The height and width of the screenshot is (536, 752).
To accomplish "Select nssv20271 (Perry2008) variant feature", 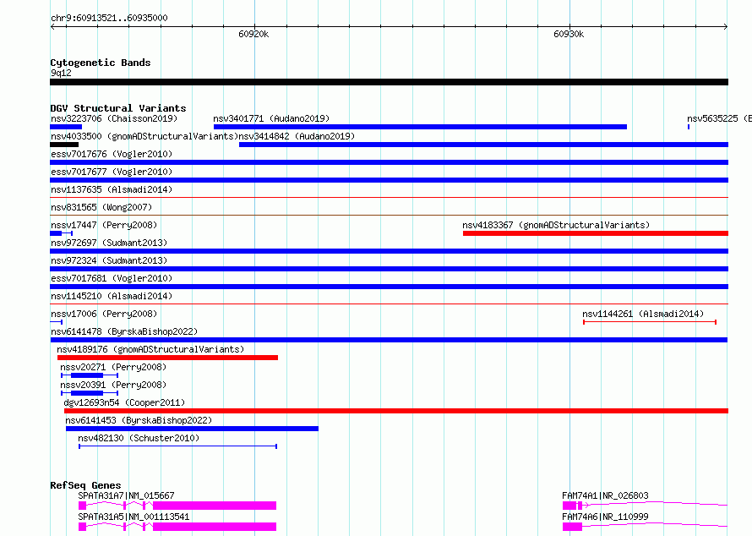I will (90, 375).
